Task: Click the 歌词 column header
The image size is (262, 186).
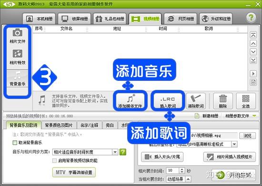Action: coord(209,29)
